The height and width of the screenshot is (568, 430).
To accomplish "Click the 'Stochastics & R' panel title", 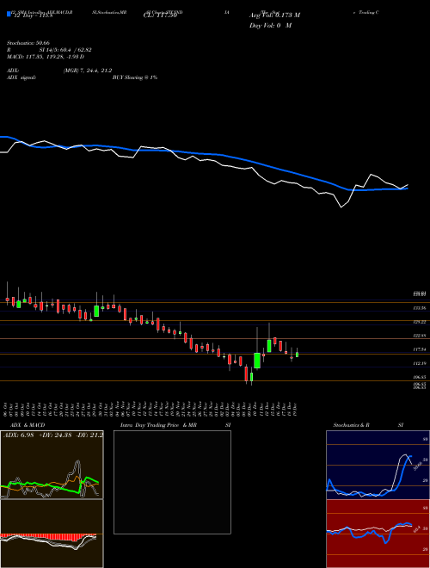I will 351,425.
